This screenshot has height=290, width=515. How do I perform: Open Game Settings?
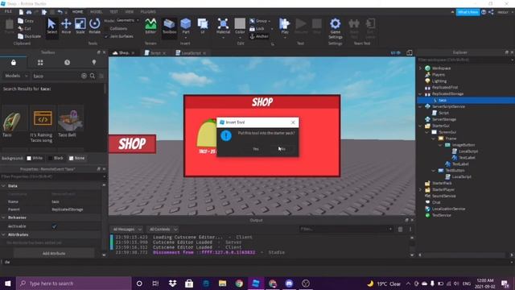336,28
